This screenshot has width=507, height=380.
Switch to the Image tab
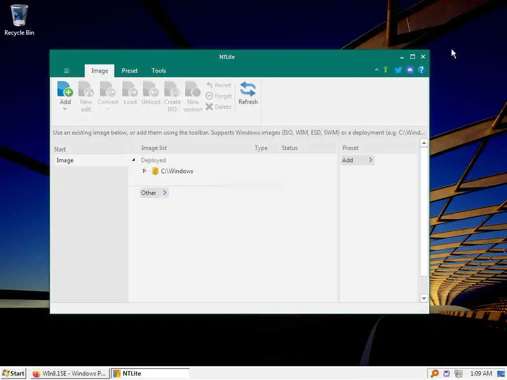pyautogui.click(x=100, y=71)
